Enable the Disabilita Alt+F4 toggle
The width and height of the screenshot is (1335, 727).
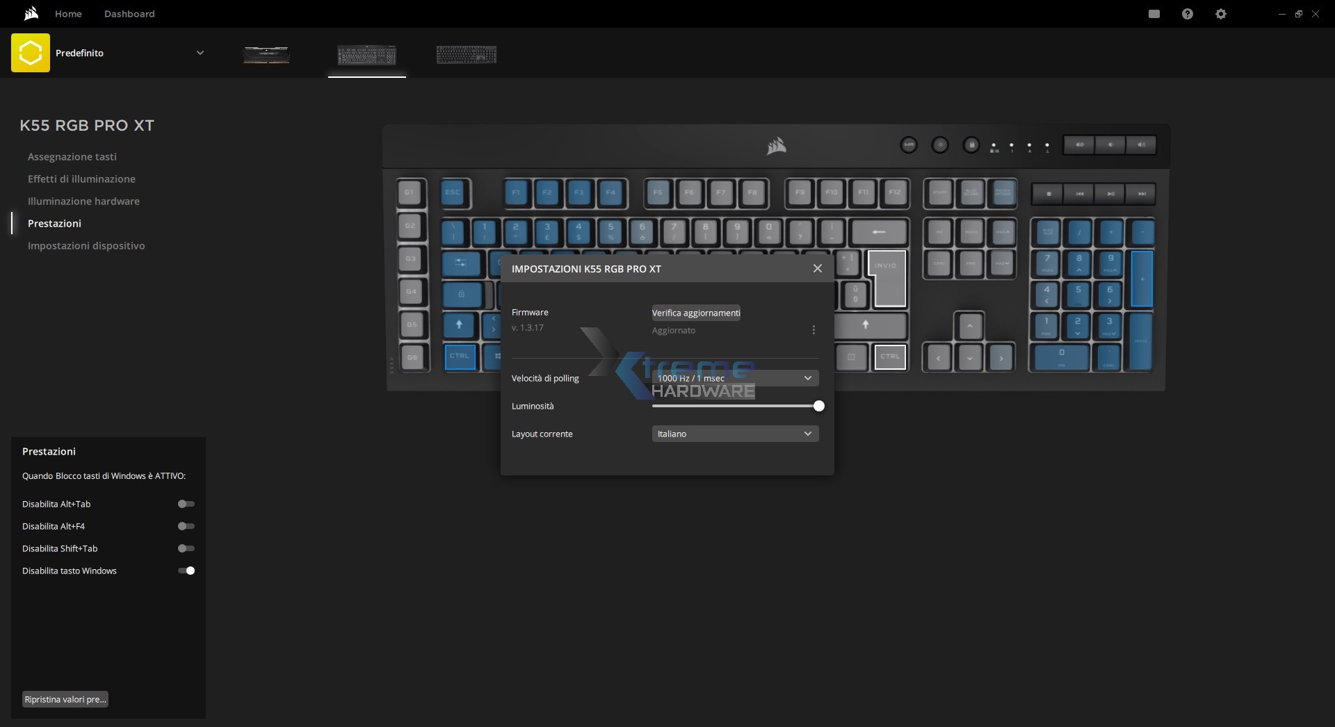(186, 526)
